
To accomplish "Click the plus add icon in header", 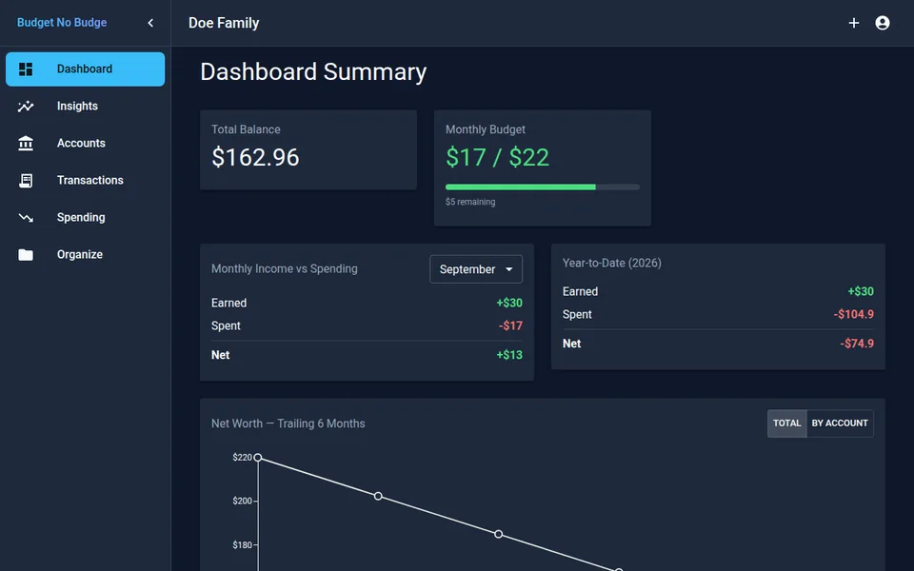I will 853,23.
